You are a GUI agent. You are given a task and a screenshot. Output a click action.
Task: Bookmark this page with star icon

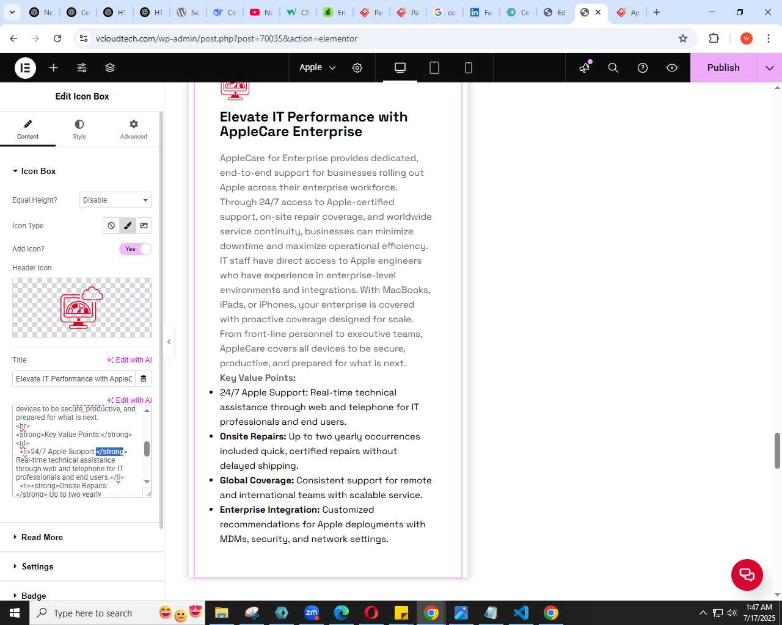tap(683, 38)
